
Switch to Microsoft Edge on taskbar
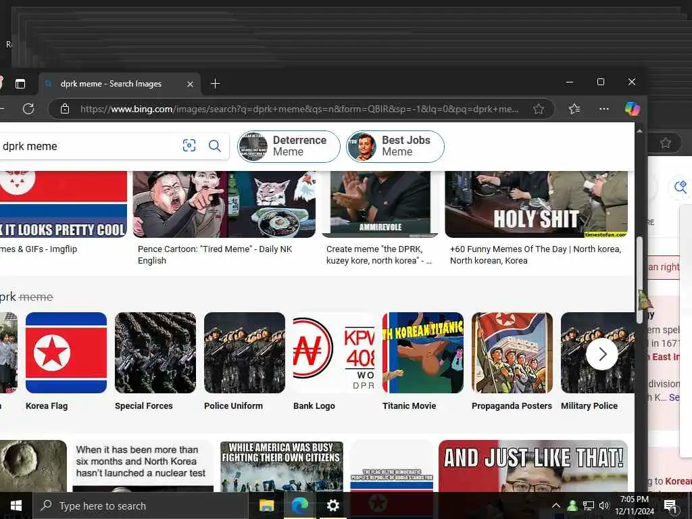[x=299, y=505]
